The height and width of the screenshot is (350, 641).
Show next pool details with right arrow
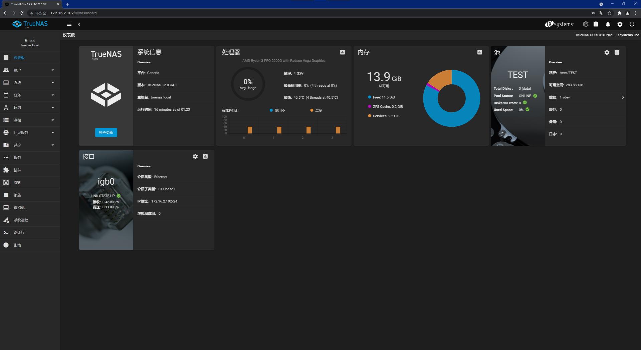623,97
